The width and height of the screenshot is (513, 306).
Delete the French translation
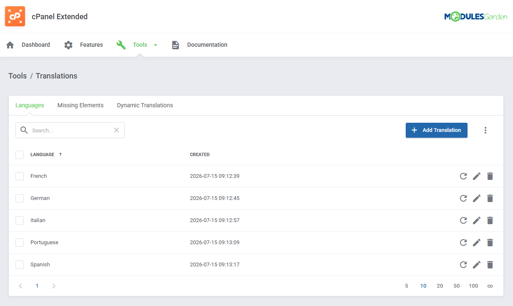490,176
